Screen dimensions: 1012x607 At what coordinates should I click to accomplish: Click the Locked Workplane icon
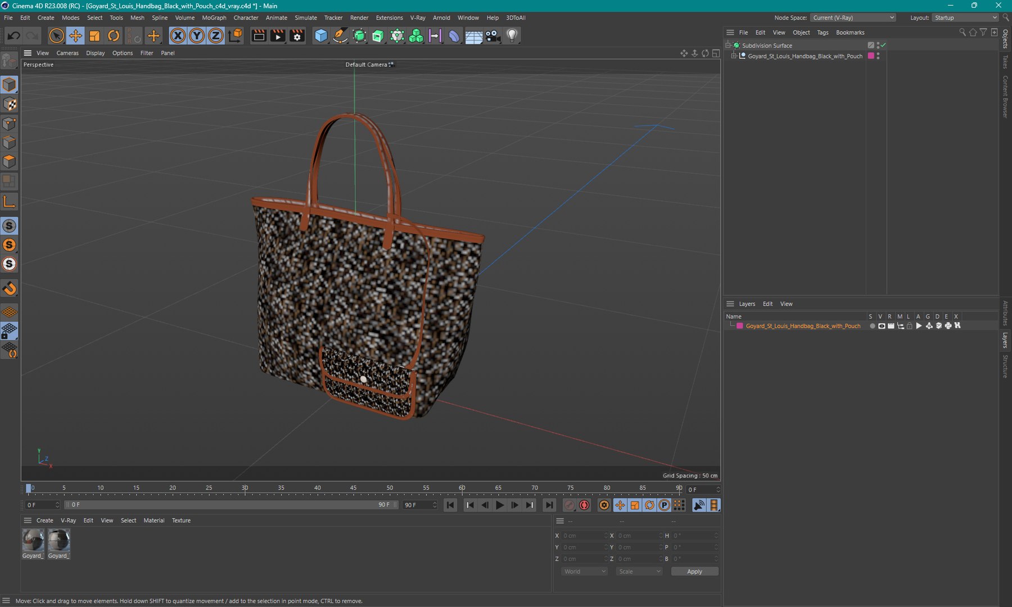(10, 331)
